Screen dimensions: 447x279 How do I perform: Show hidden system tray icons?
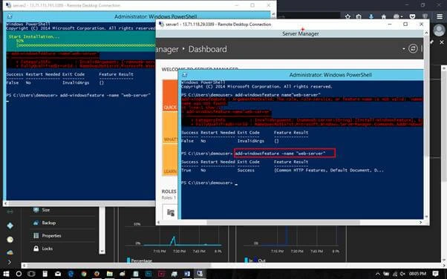tap(378, 274)
